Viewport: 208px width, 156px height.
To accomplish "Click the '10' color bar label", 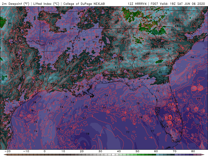I will click(63, 151).
